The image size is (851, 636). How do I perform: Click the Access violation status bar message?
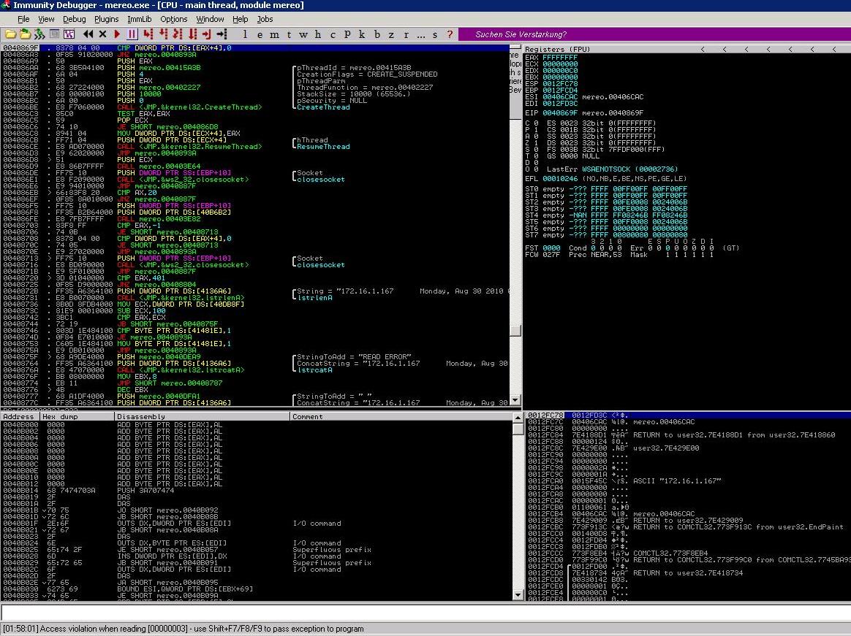(184, 629)
